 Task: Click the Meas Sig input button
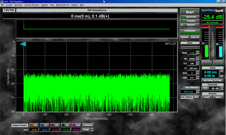206,62
